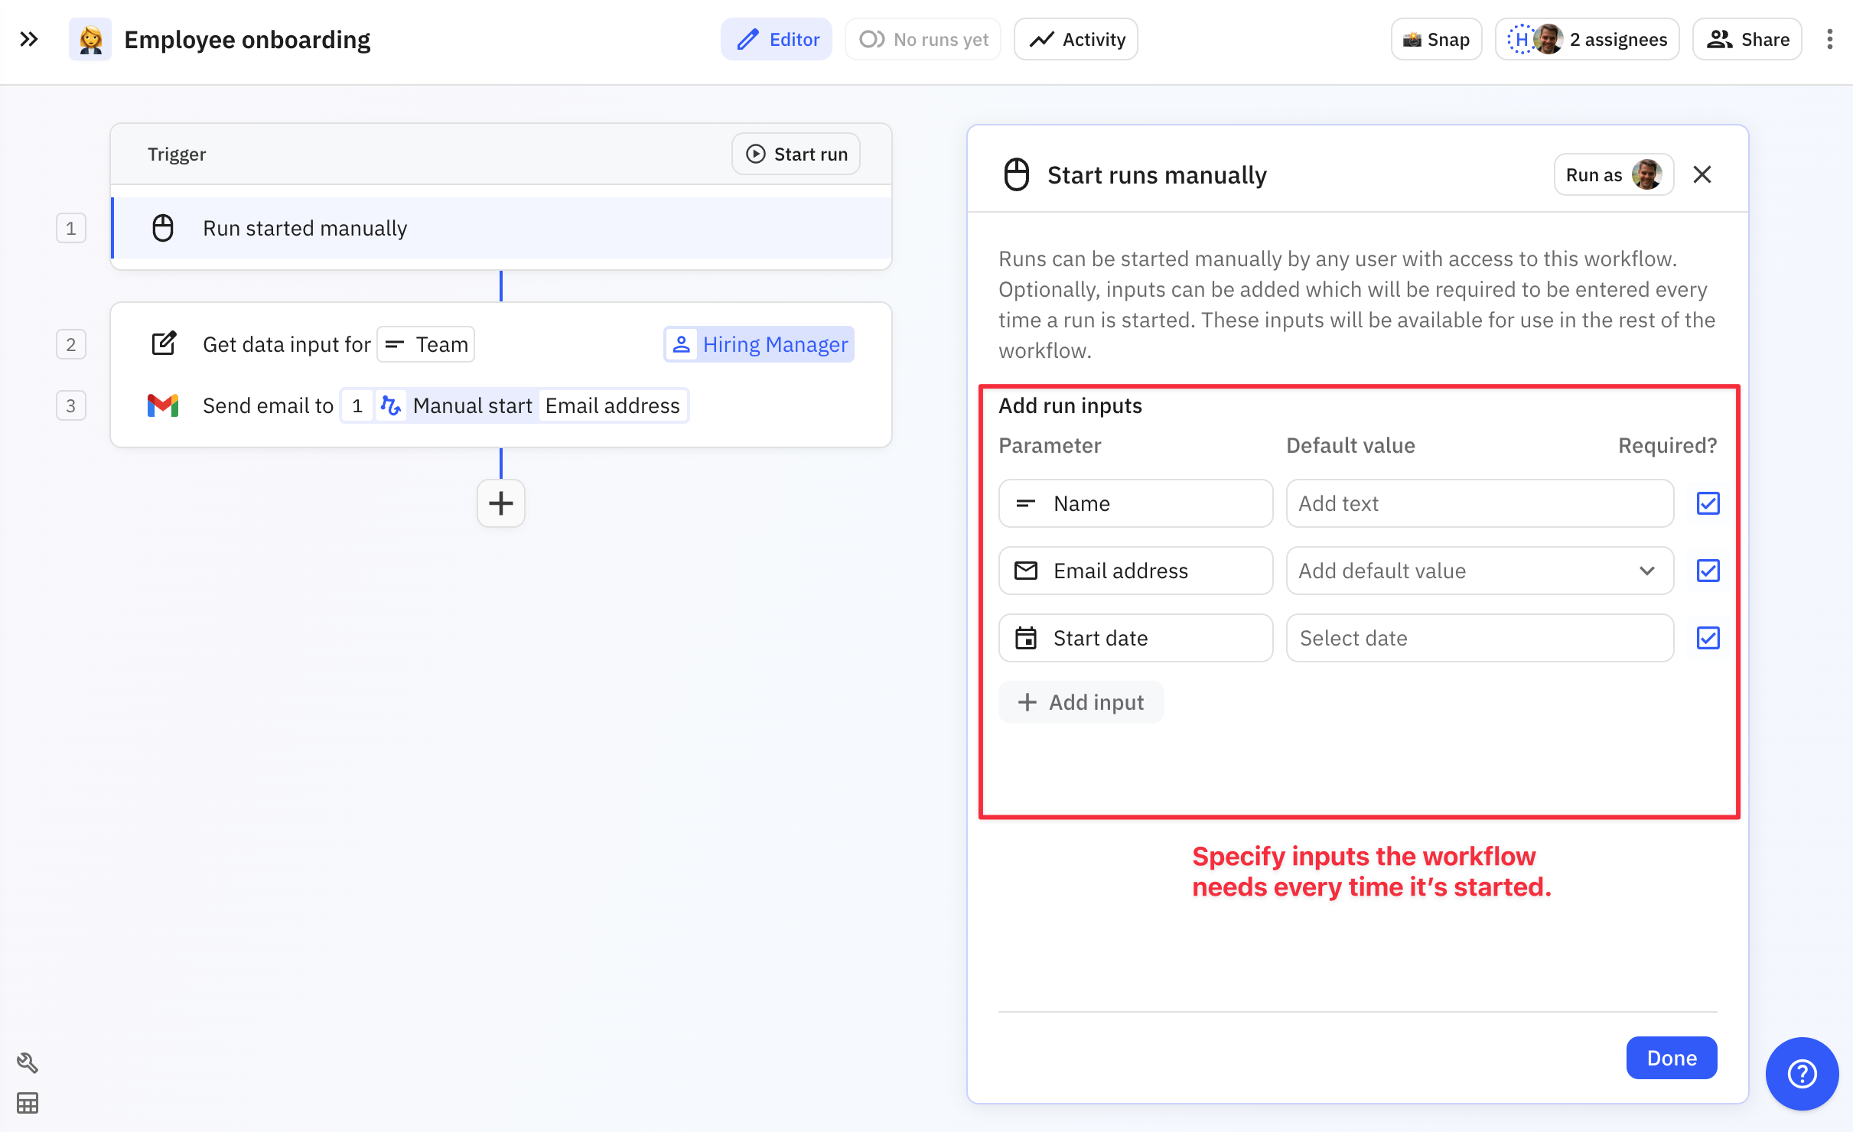The width and height of the screenshot is (1853, 1132).
Task: Uncheck Required checkbox for Name input
Action: tap(1708, 503)
